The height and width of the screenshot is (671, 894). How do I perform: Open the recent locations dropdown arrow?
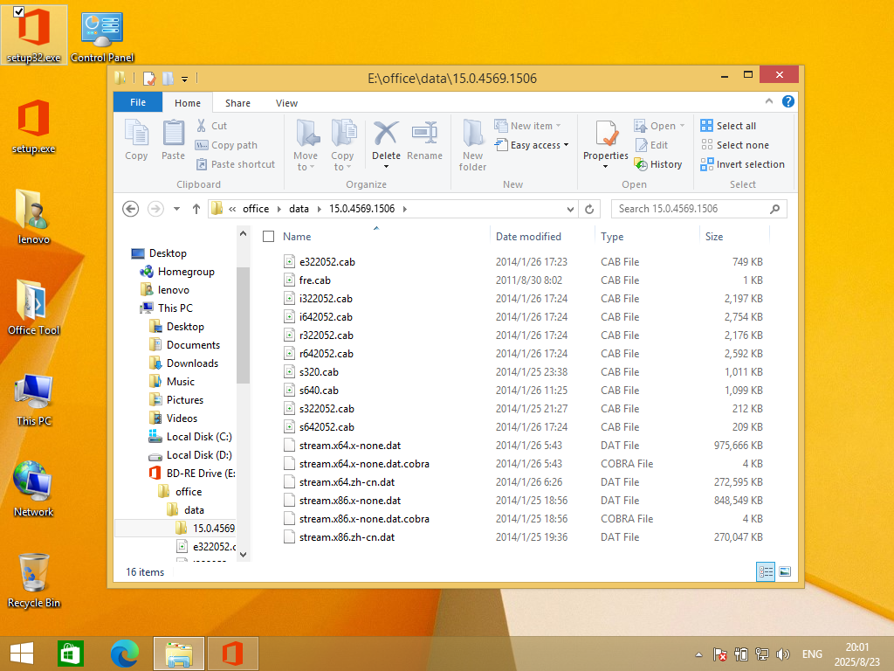(x=176, y=209)
